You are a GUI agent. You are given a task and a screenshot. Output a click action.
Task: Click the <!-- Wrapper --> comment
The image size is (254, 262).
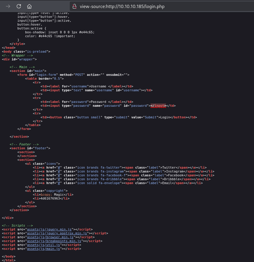click(x=17, y=55)
